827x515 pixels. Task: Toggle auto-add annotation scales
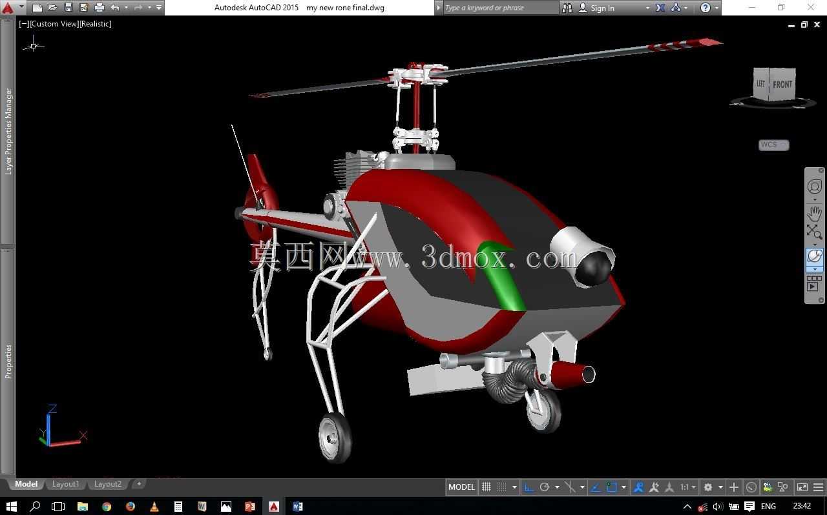click(x=654, y=487)
